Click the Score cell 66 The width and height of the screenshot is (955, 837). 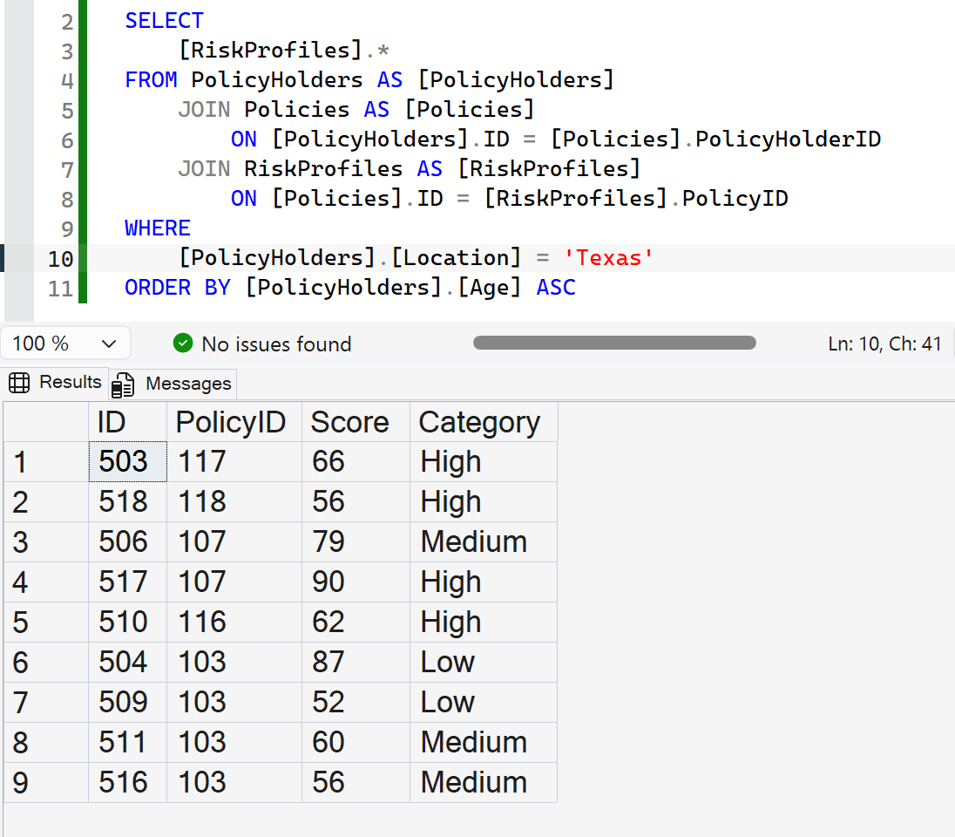pos(356,461)
